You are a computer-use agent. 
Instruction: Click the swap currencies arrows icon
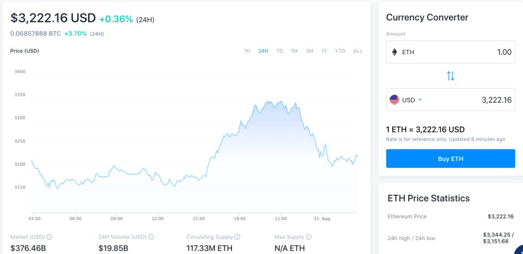click(450, 76)
